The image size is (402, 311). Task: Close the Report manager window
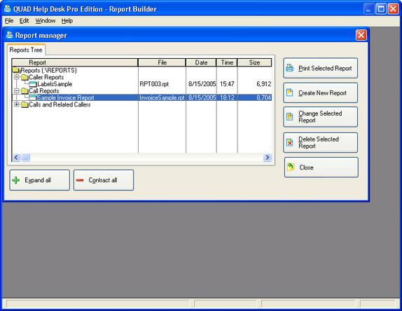coord(361,35)
